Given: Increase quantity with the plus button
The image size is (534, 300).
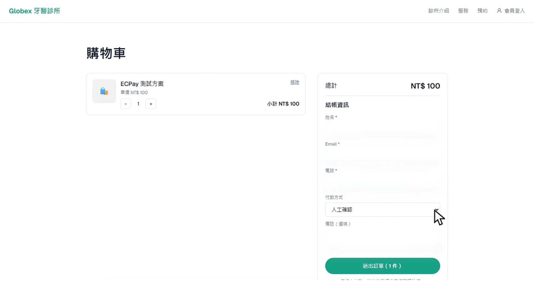Looking at the screenshot, I should [151, 104].
